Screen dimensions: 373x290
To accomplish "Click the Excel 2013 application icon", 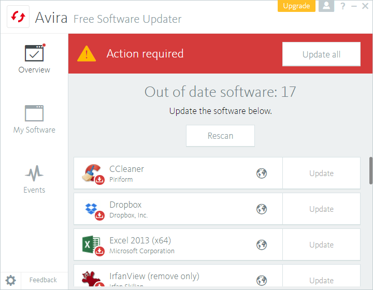I will [93, 245].
